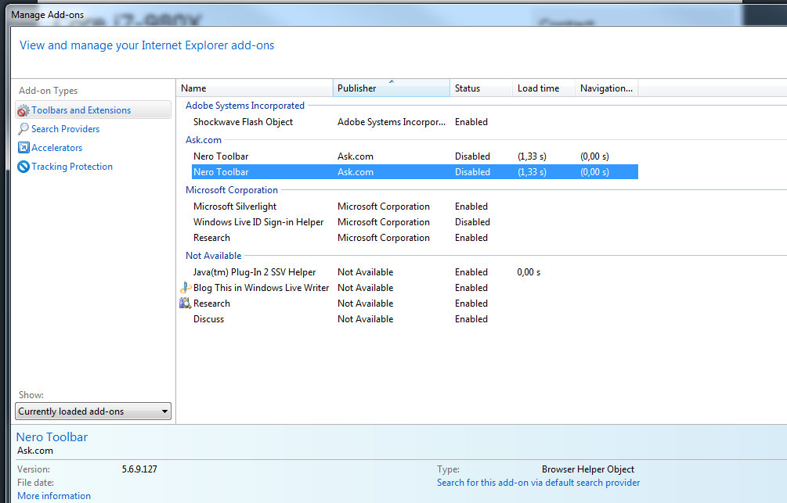Viewport: 787px width, 503px height.
Task: Open the More information link
Action: coord(54,495)
